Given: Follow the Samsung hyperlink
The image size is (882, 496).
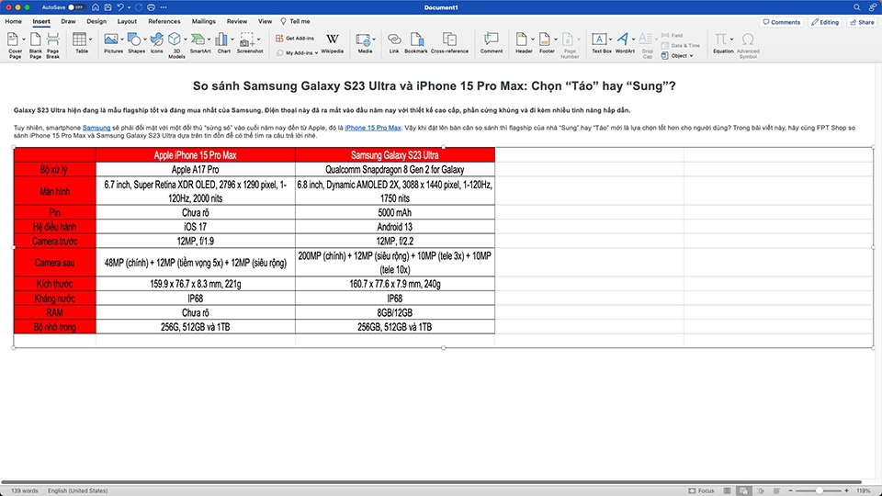Looking at the screenshot, I should pos(96,128).
